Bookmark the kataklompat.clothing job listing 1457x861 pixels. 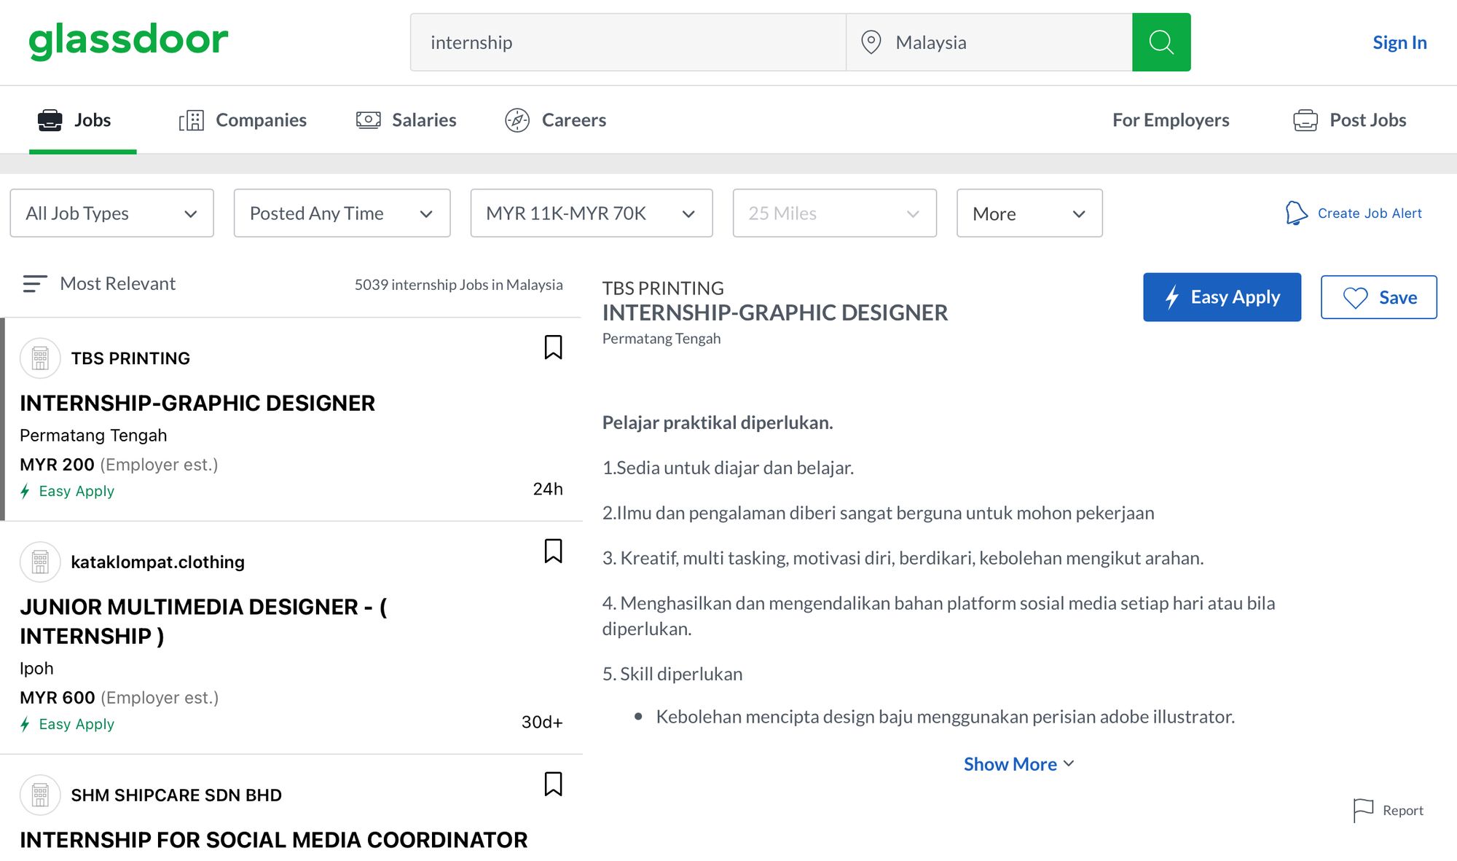[x=553, y=551]
